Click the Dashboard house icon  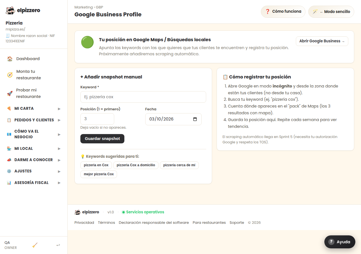[10, 59]
